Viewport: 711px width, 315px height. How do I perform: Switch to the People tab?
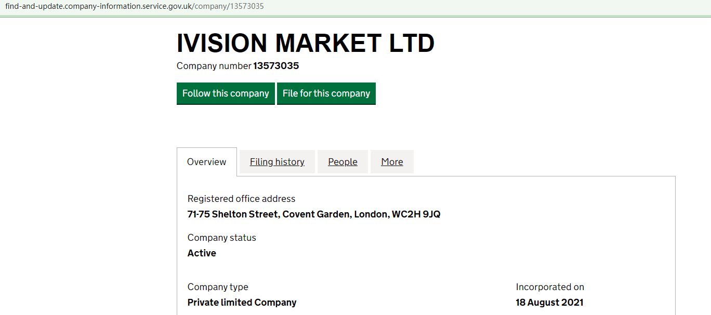coord(343,162)
